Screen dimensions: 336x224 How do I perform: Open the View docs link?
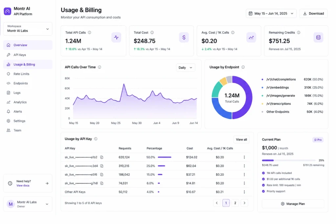[x=23, y=186]
